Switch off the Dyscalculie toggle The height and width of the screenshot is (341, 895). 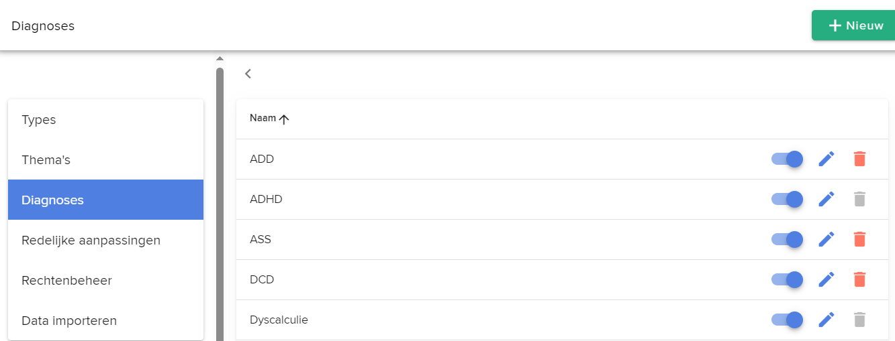787,320
